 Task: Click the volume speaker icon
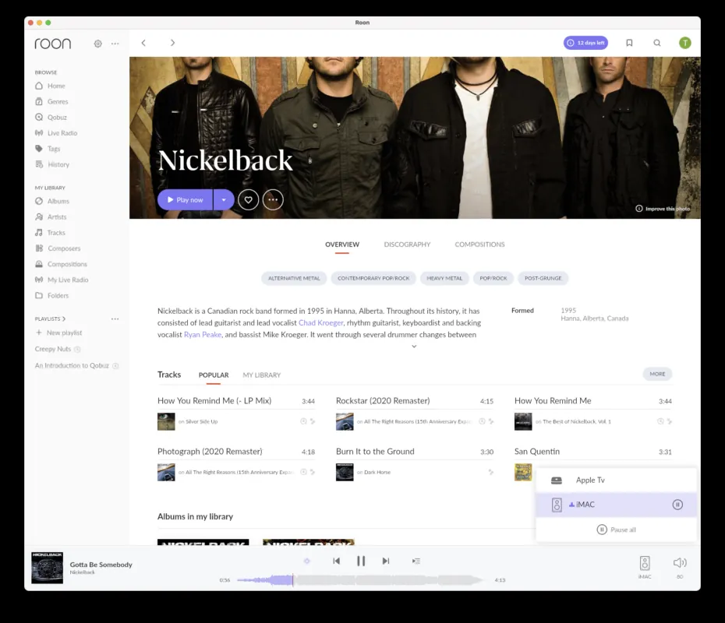[x=679, y=562]
